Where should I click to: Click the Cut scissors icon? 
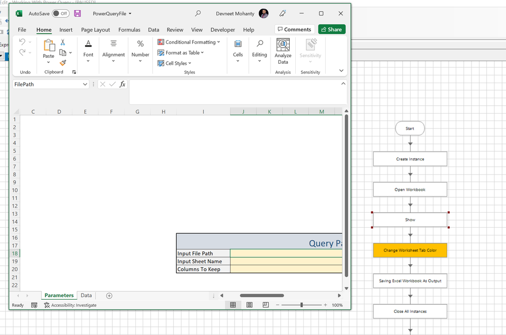[x=63, y=43]
